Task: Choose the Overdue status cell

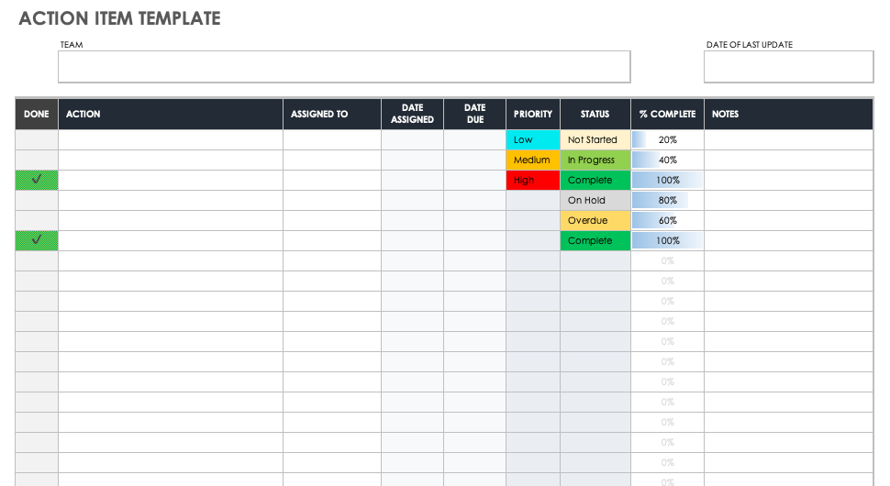Action: pyautogui.click(x=595, y=221)
